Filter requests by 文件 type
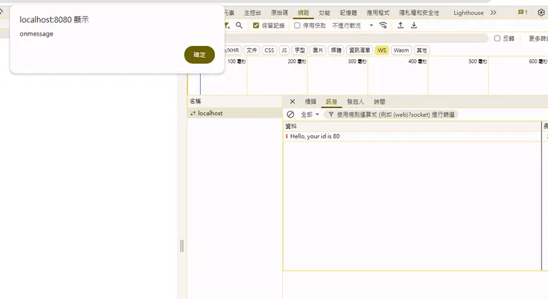This screenshot has height=299, width=548. click(252, 50)
